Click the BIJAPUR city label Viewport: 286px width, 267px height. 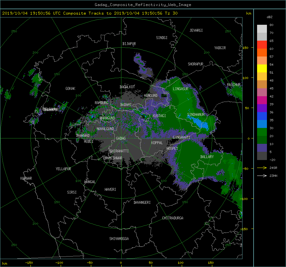129,44
